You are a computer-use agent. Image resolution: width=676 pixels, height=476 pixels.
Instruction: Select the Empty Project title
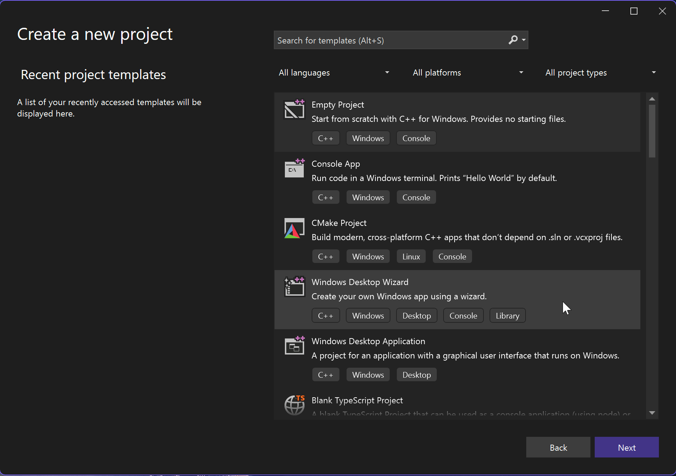(338, 105)
